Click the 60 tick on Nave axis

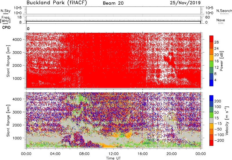[207, 17]
